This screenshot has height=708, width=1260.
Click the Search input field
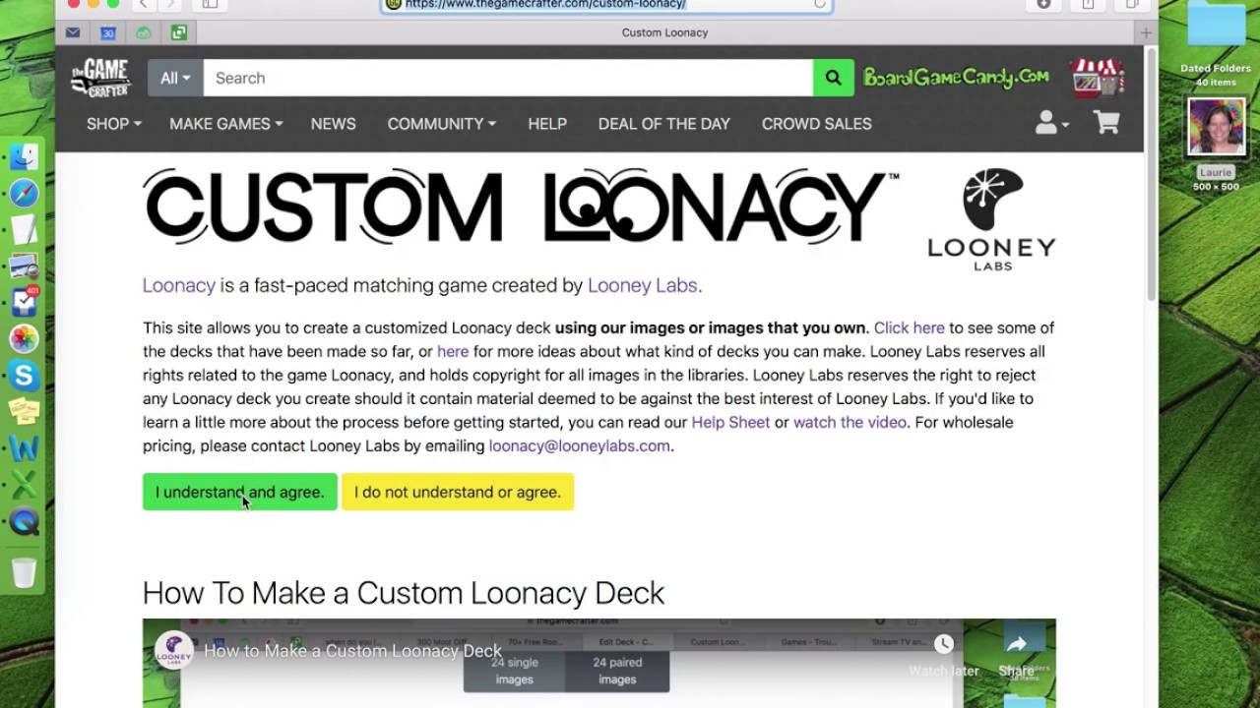pos(508,78)
